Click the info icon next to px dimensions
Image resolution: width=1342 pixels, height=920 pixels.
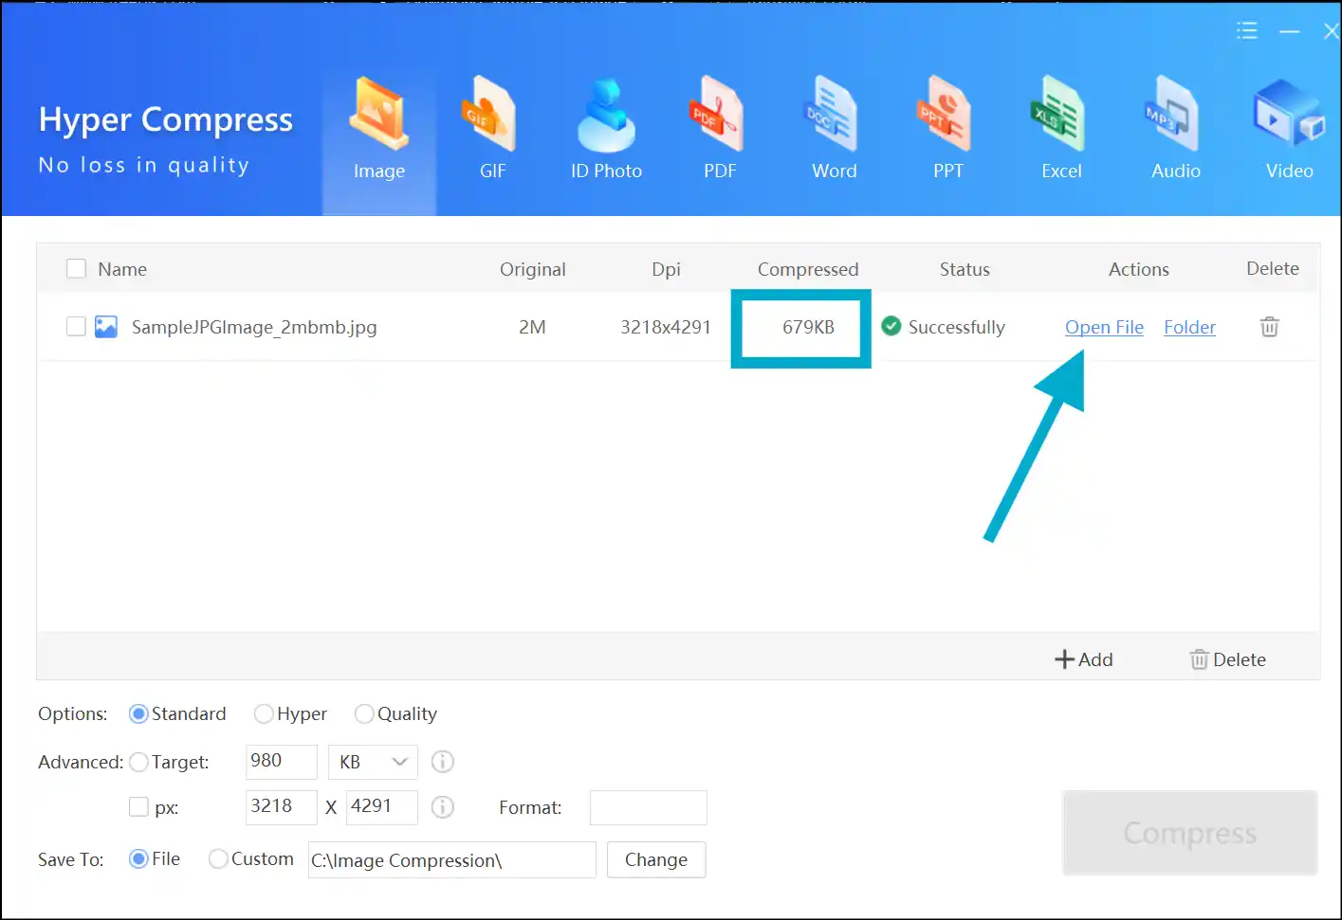pos(443,806)
